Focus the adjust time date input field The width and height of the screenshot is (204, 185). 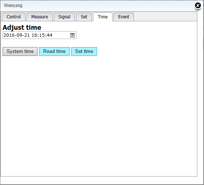point(39,35)
